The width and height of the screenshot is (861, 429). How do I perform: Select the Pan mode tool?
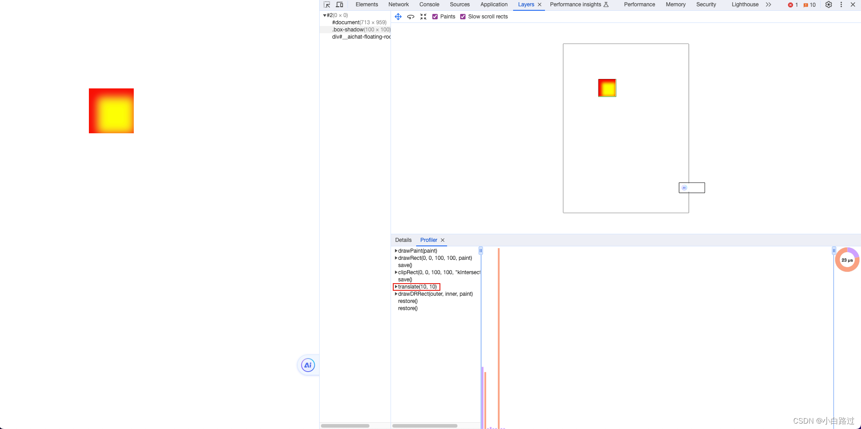pos(398,17)
